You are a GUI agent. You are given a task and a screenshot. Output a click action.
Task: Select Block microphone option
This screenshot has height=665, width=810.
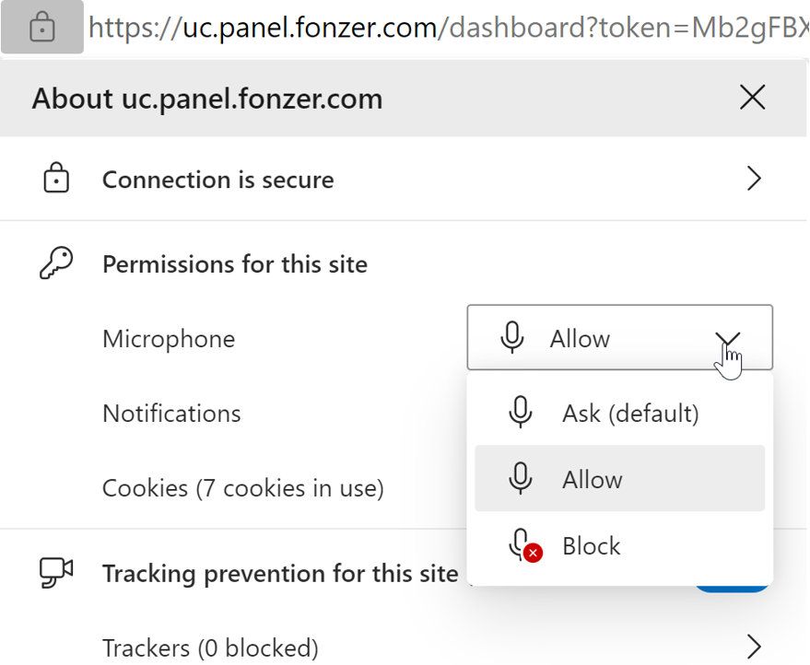[619, 545]
